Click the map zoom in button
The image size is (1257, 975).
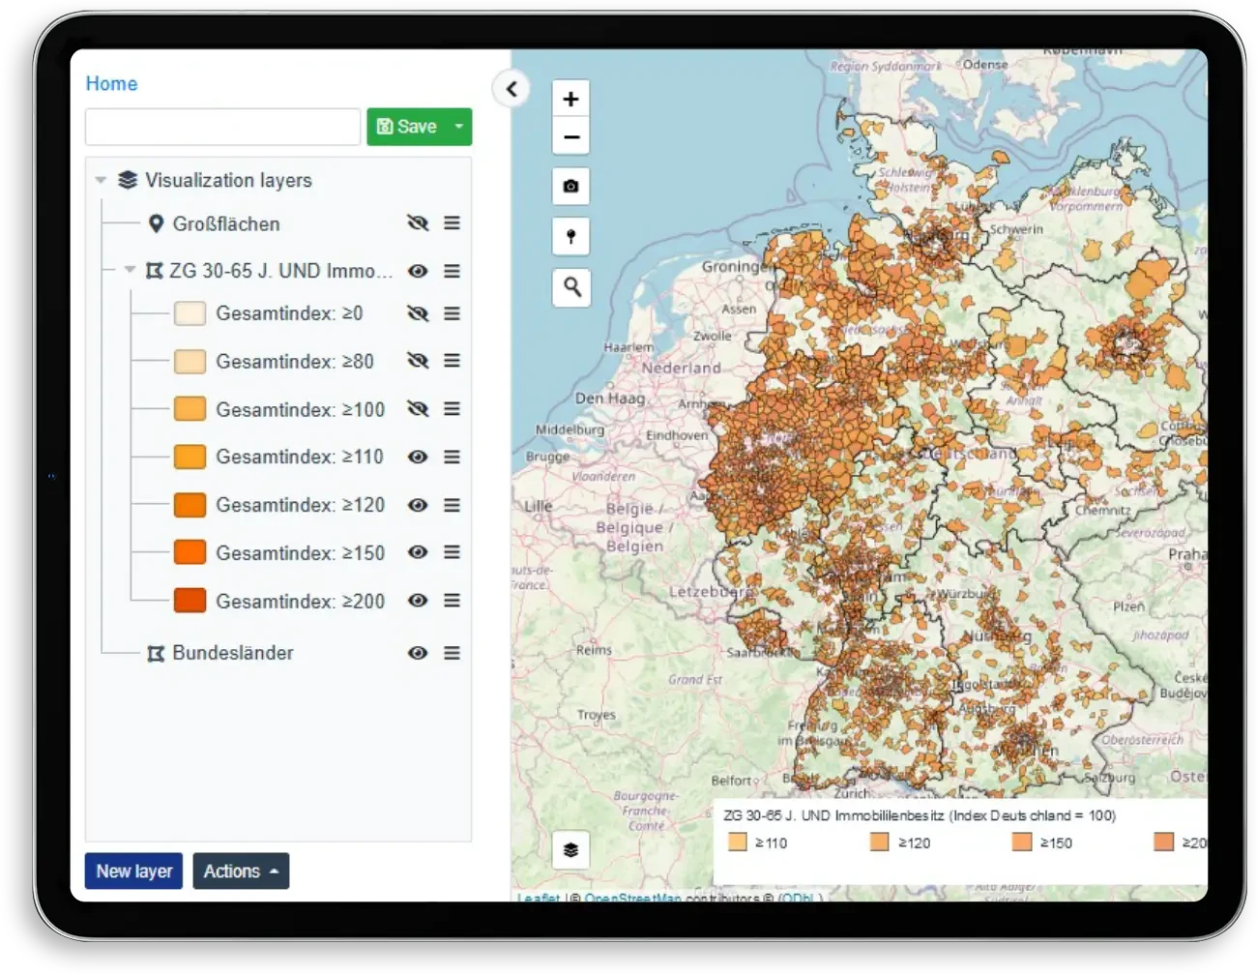click(x=570, y=99)
